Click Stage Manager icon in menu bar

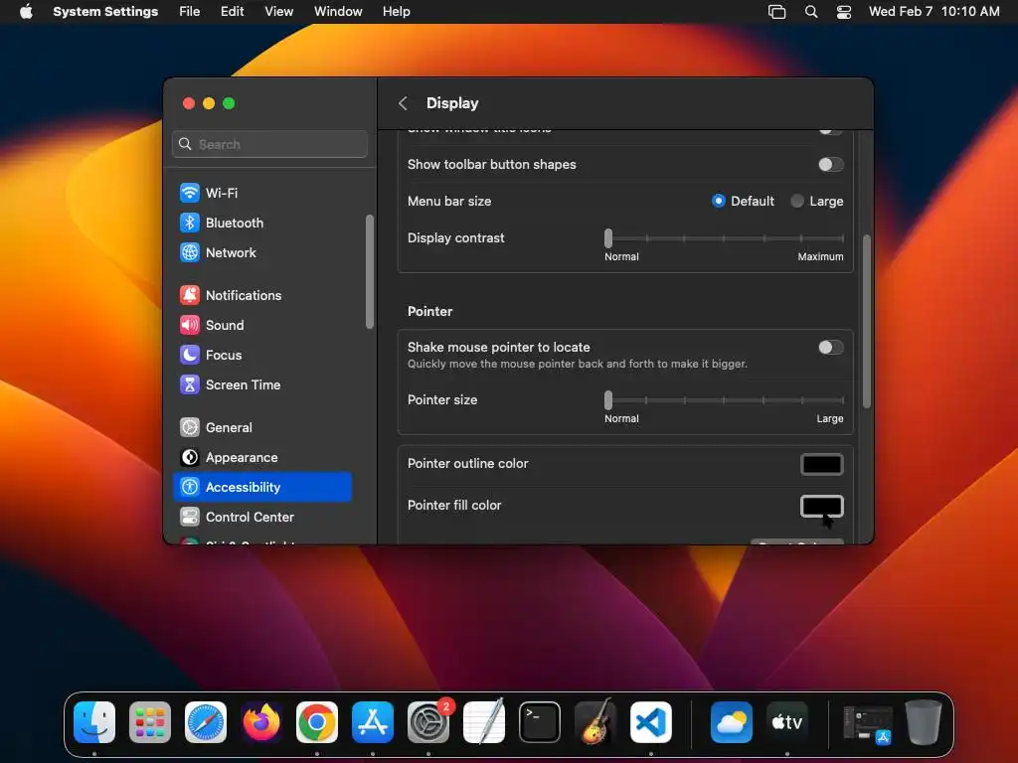pos(776,12)
